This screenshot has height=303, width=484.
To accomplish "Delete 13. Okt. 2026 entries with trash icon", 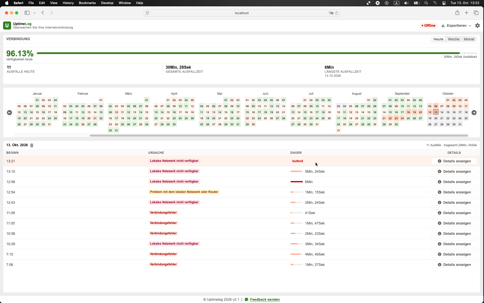I will point(32,145).
